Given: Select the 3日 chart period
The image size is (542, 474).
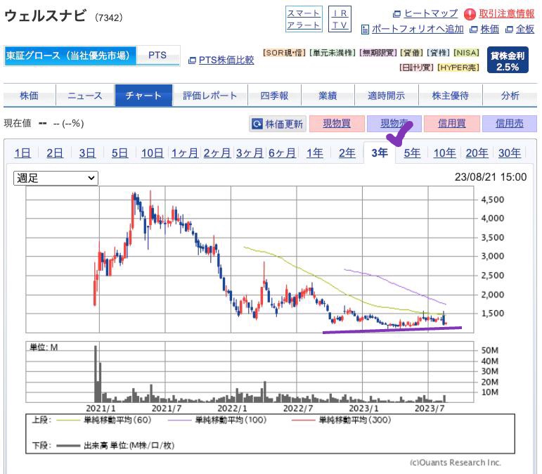Looking at the screenshot, I should pos(87,153).
